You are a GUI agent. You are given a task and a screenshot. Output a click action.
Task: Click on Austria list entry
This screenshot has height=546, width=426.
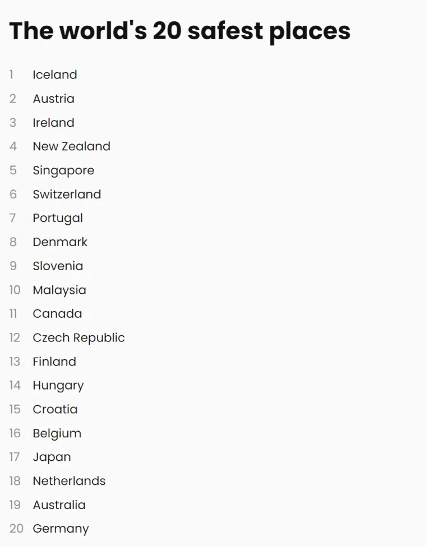coord(53,99)
